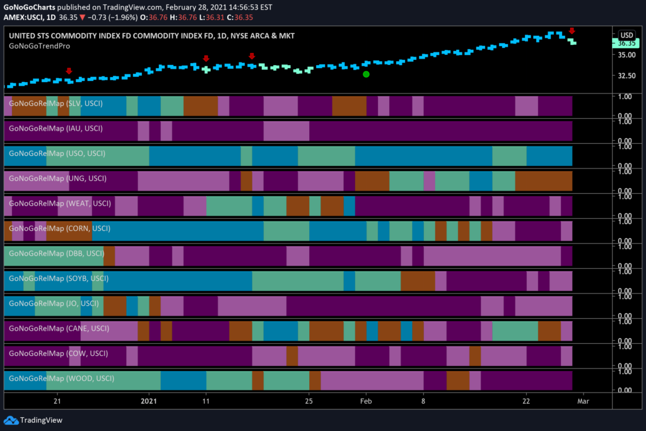Click the 2021 date axis label
This screenshot has height=431, width=646.
(149, 401)
